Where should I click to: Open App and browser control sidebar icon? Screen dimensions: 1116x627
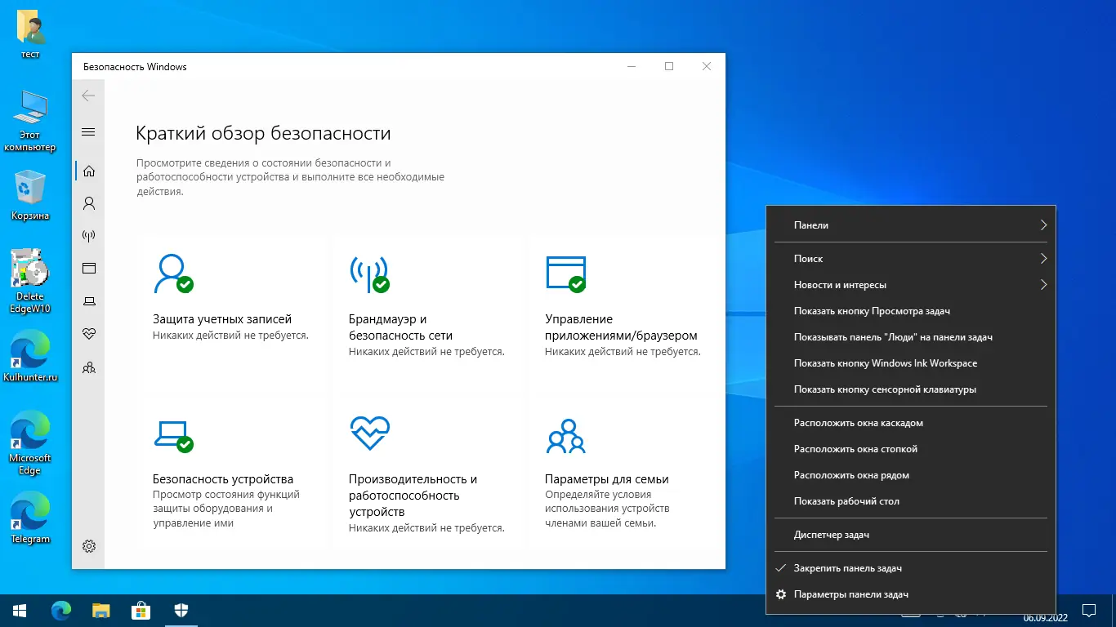point(88,268)
